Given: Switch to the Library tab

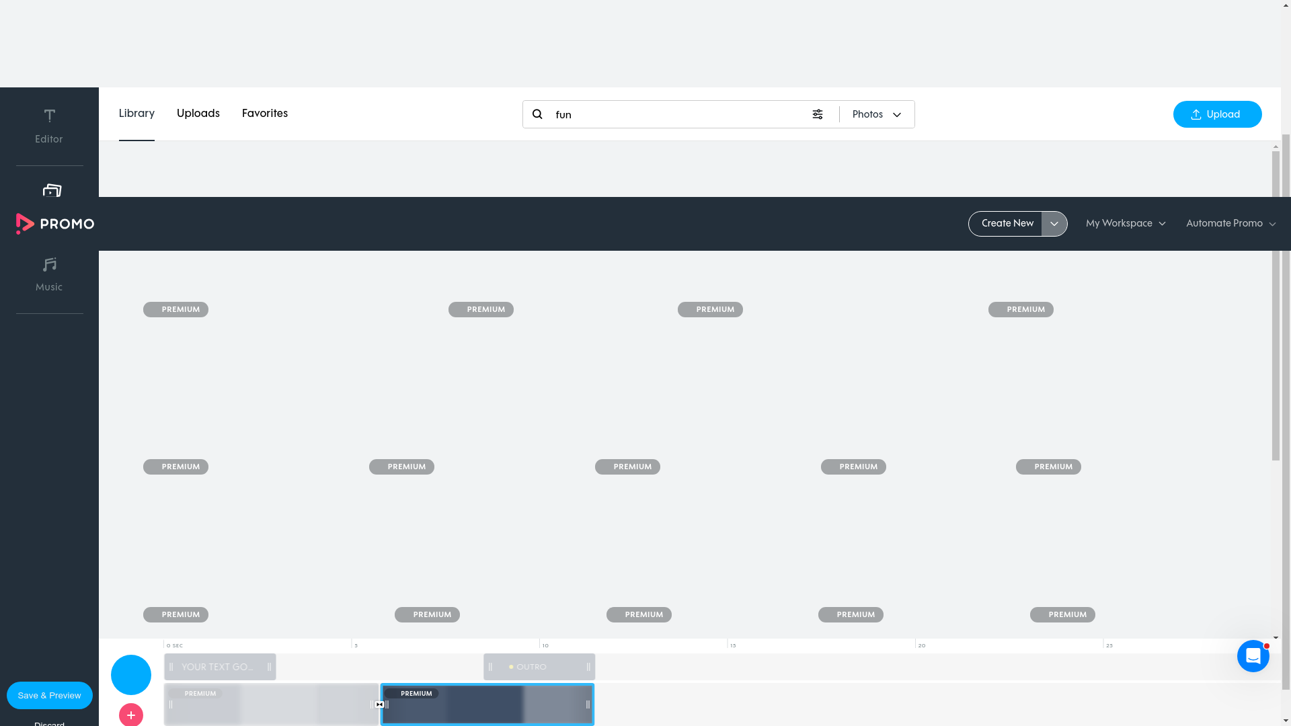Looking at the screenshot, I should click(136, 114).
